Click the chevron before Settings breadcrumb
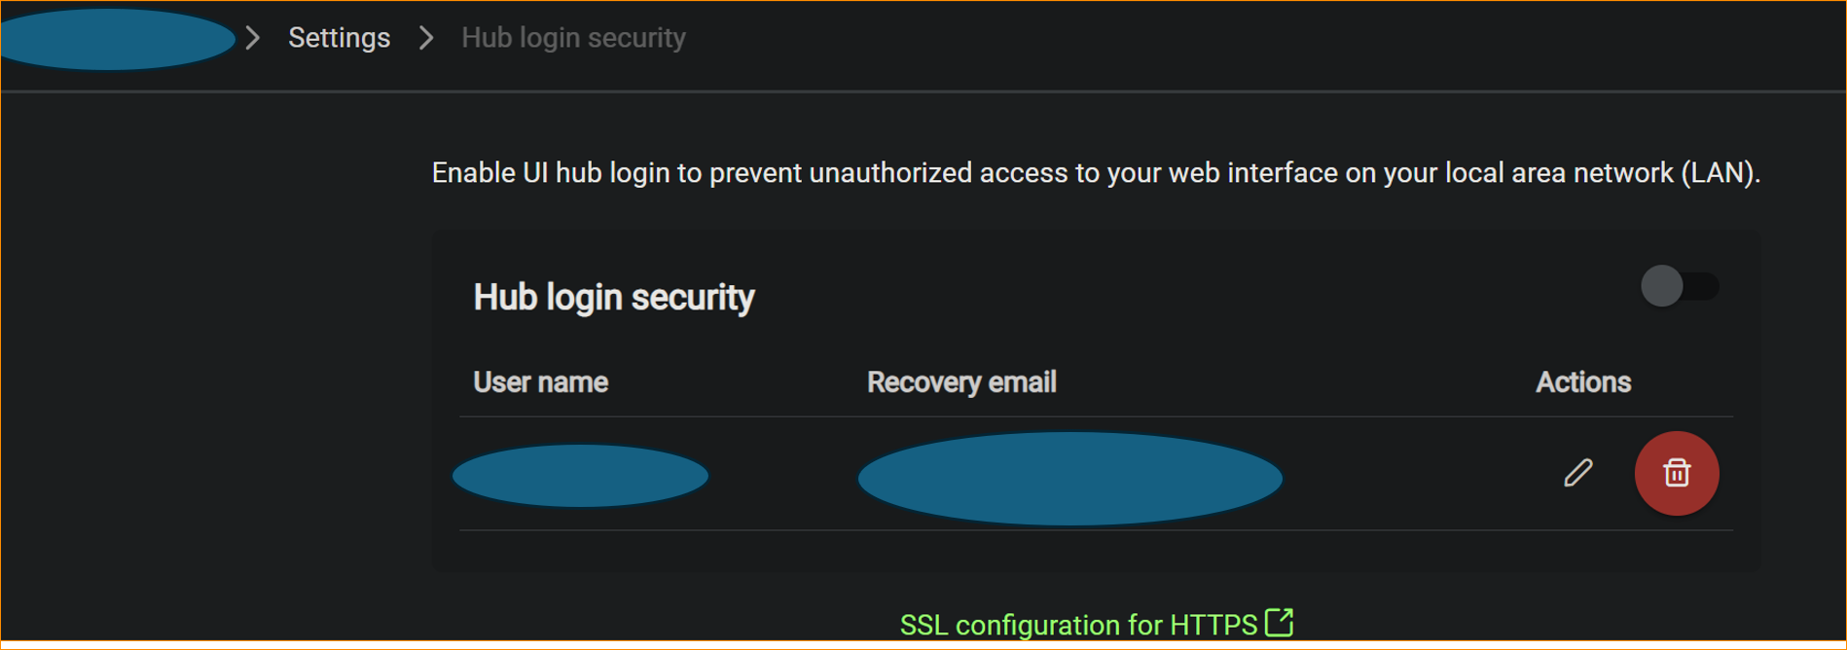1847x650 pixels. point(253,38)
